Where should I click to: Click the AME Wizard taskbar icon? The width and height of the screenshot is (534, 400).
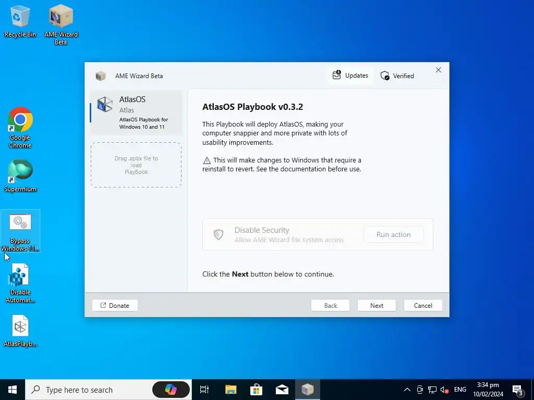[308, 390]
